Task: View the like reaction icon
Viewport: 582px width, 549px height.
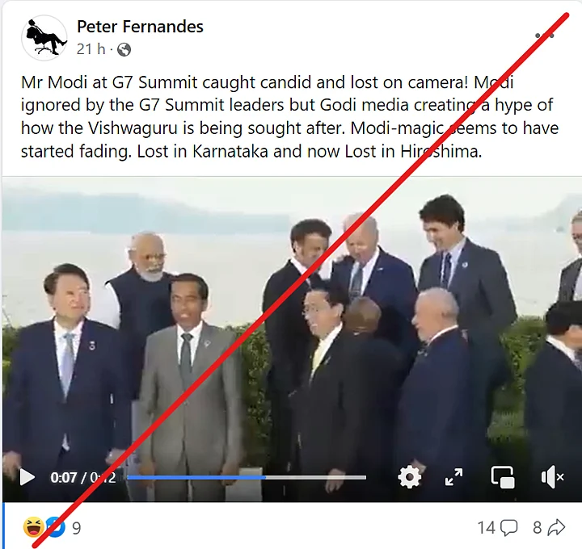Action: [56, 527]
